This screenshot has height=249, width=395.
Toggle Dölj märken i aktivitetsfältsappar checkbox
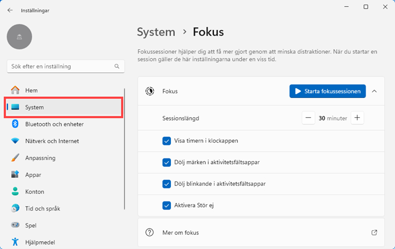click(166, 162)
